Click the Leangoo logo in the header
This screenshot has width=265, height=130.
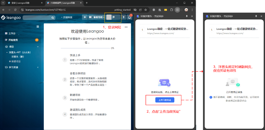(x=11, y=18)
